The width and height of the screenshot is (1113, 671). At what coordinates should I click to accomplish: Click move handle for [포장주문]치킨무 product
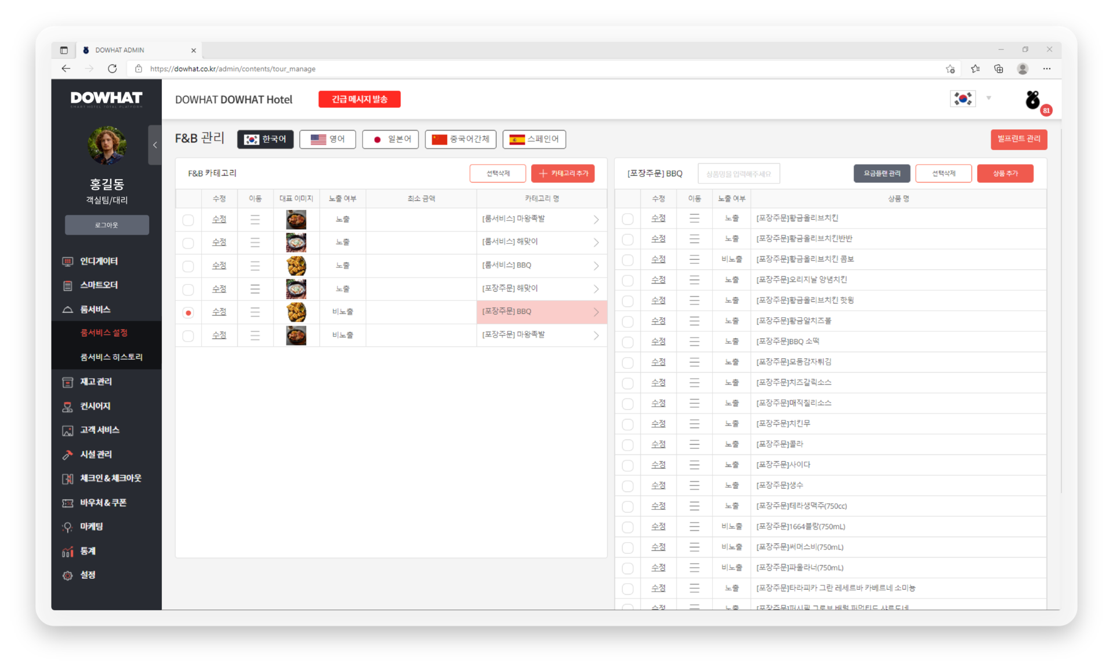point(694,424)
